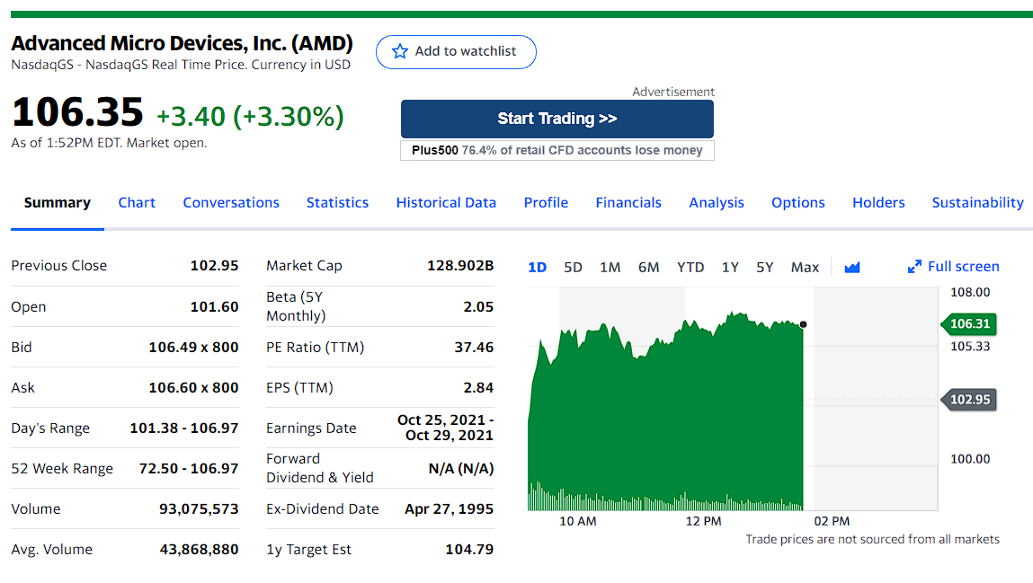Click the Advanced Micro Devices, Inc. (AMD) heading
The width and height of the screenshot is (1033, 583).
coord(182,43)
